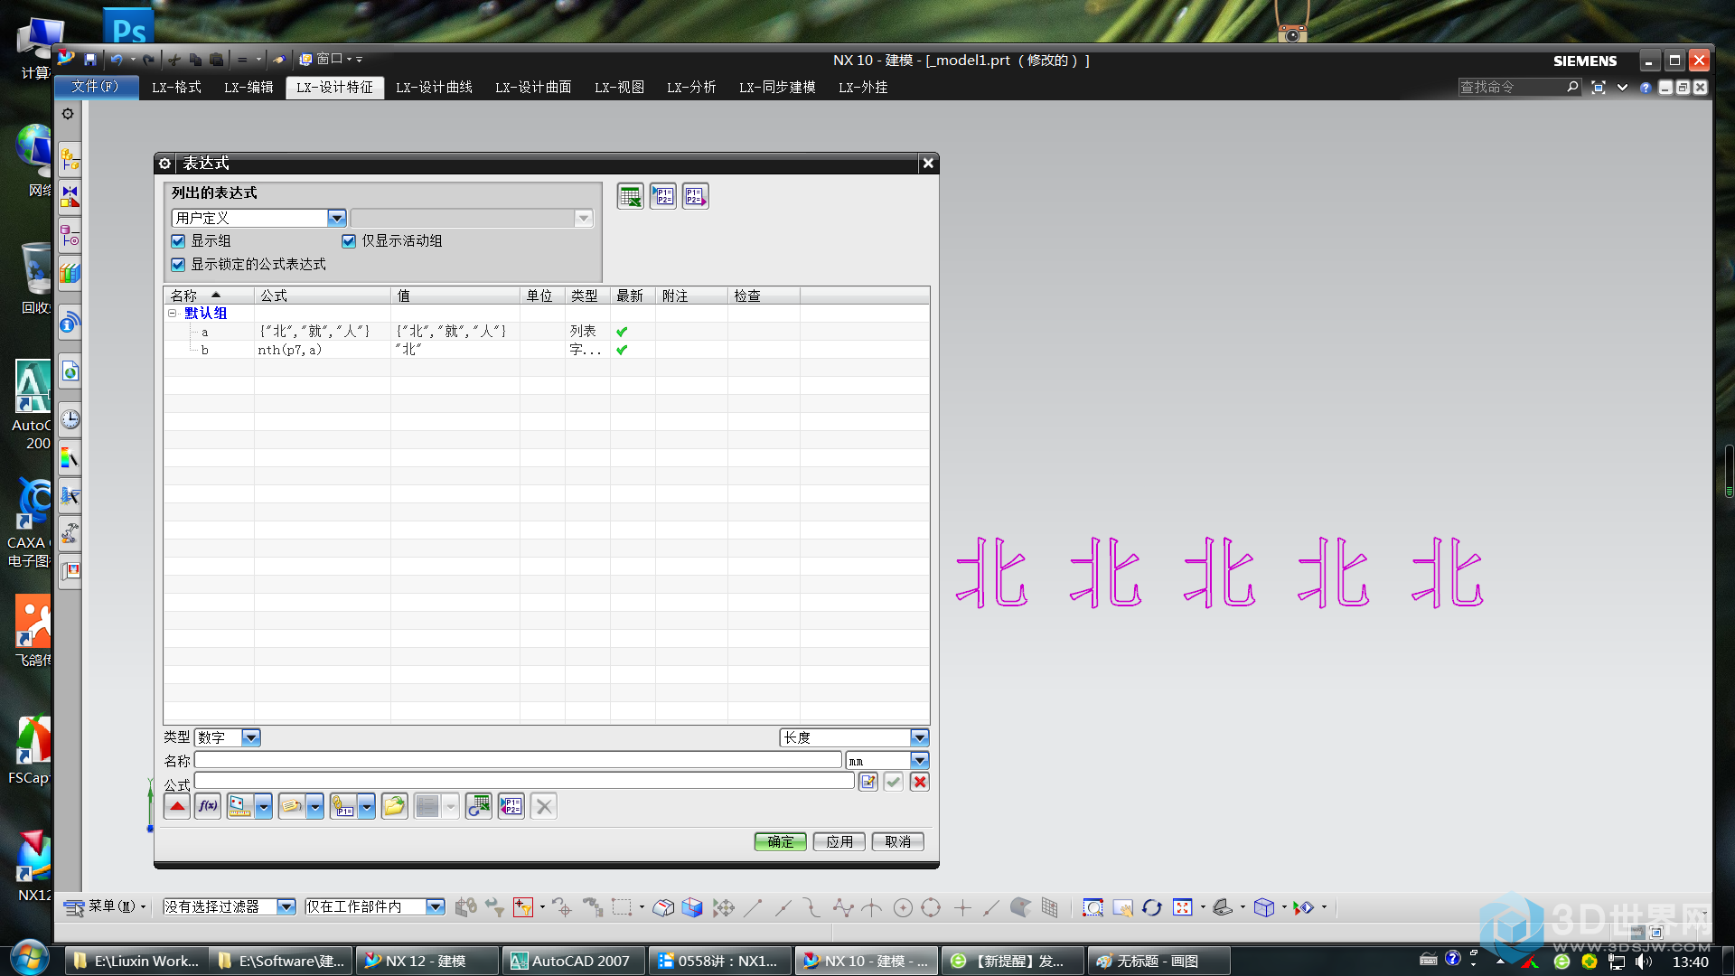
Task: Click the red X reject edit icon
Action: tap(920, 782)
